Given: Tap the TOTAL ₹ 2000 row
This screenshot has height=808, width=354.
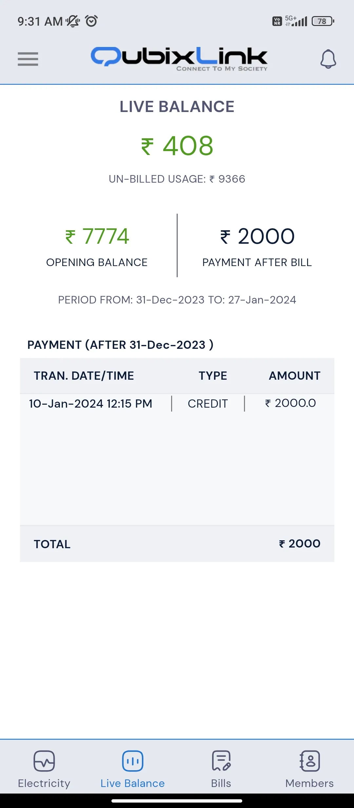Looking at the screenshot, I should [x=177, y=544].
